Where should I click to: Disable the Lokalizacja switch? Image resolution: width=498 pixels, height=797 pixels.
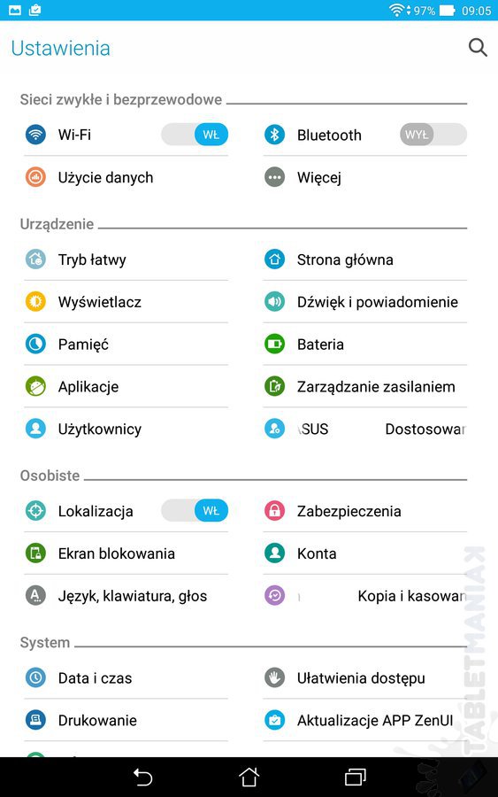(x=195, y=511)
